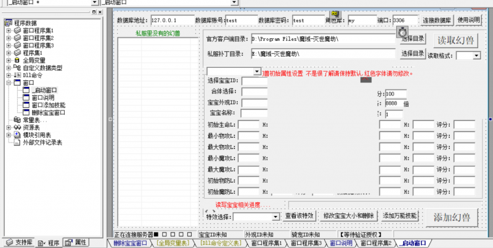Select the 模块引用表 icon in tree
The height and width of the screenshot is (248, 493).
coord(17,134)
